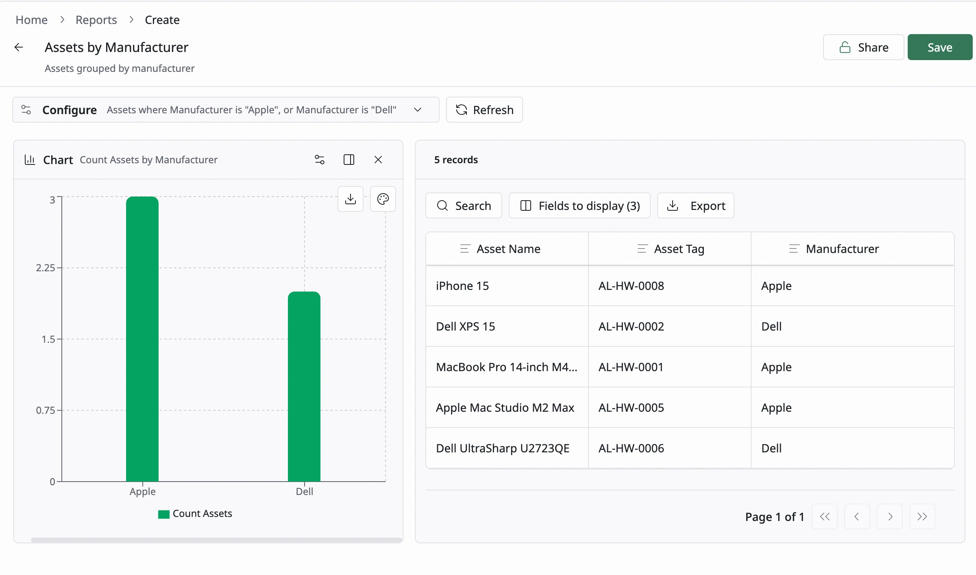The height and width of the screenshot is (575, 976).
Task: Go to last page of records
Action: [x=922, y=517]
